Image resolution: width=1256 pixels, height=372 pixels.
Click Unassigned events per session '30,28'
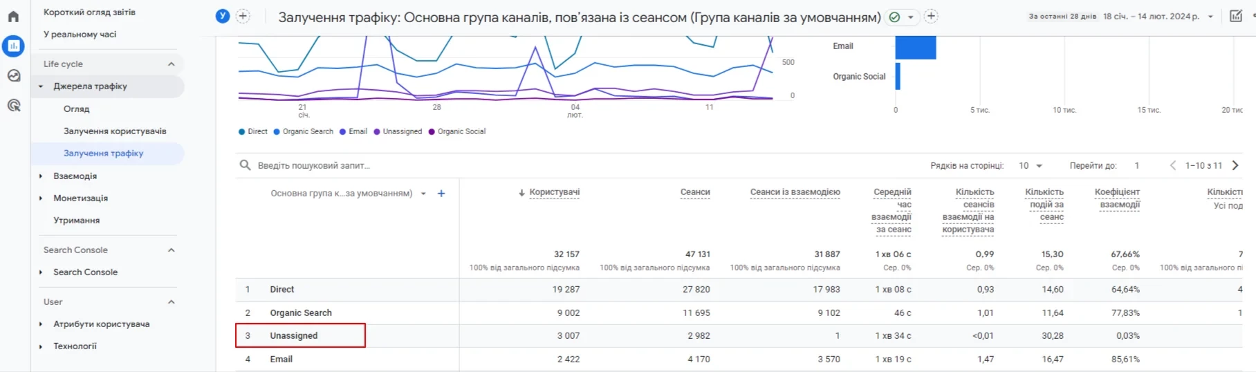pyautogui.click(x=1053, y=336)
